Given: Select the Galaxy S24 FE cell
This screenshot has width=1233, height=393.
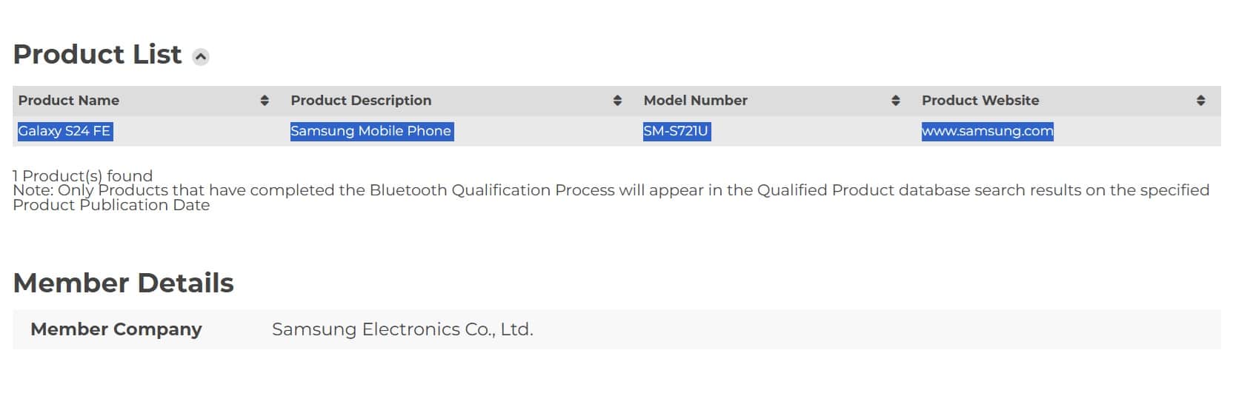Looking at the screenshot, I should [64, 131].
